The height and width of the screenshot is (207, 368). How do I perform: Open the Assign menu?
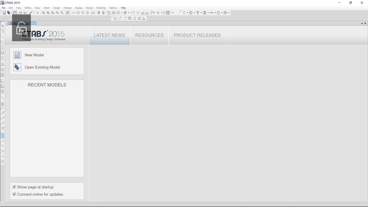click(57, 8)
